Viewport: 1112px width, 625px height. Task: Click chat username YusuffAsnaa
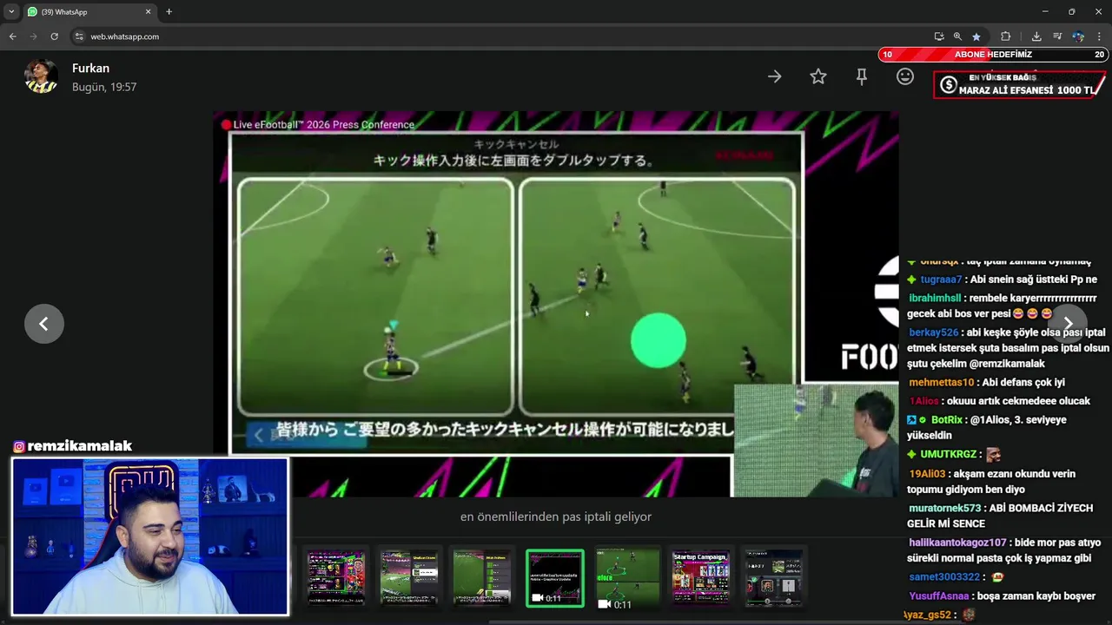(938, 596)
